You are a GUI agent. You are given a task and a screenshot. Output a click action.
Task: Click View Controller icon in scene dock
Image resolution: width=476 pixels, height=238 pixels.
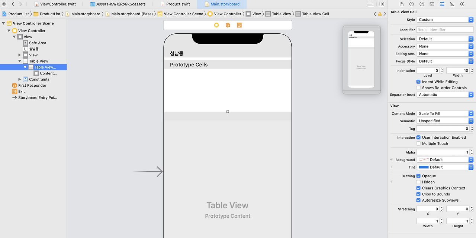click(x=216, y=25)
